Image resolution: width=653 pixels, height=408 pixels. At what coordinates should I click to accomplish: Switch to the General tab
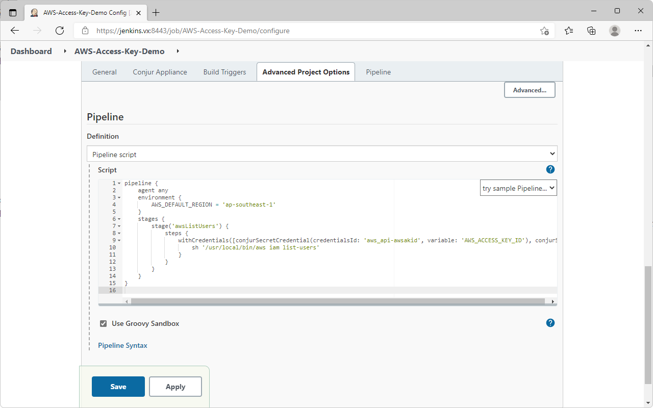(105, 72)
